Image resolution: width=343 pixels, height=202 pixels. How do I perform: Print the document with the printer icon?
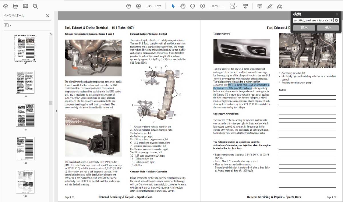(15, 6)
